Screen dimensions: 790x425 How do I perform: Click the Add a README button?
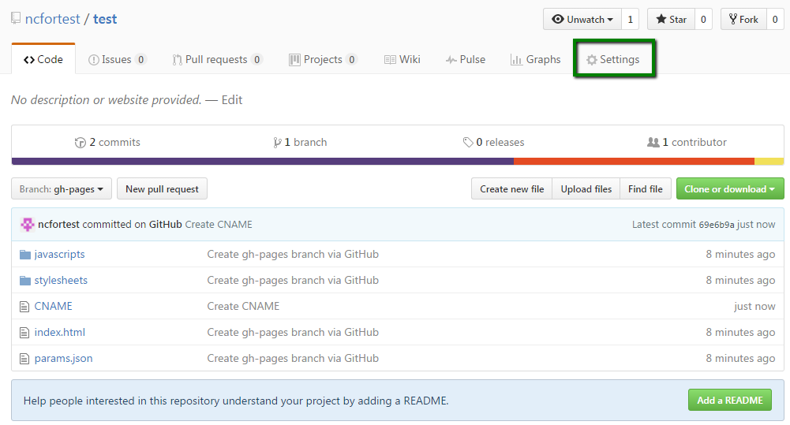point(730,401)
